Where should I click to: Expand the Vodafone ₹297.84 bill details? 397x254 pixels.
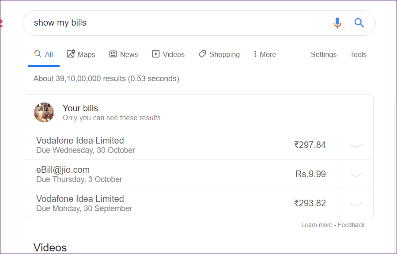click(355, 146)
